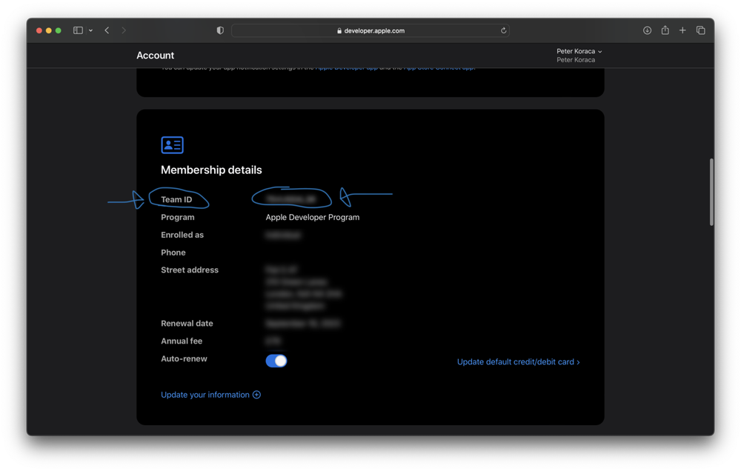
Task: Click the membership ID card icon
Action: (172, 145)
